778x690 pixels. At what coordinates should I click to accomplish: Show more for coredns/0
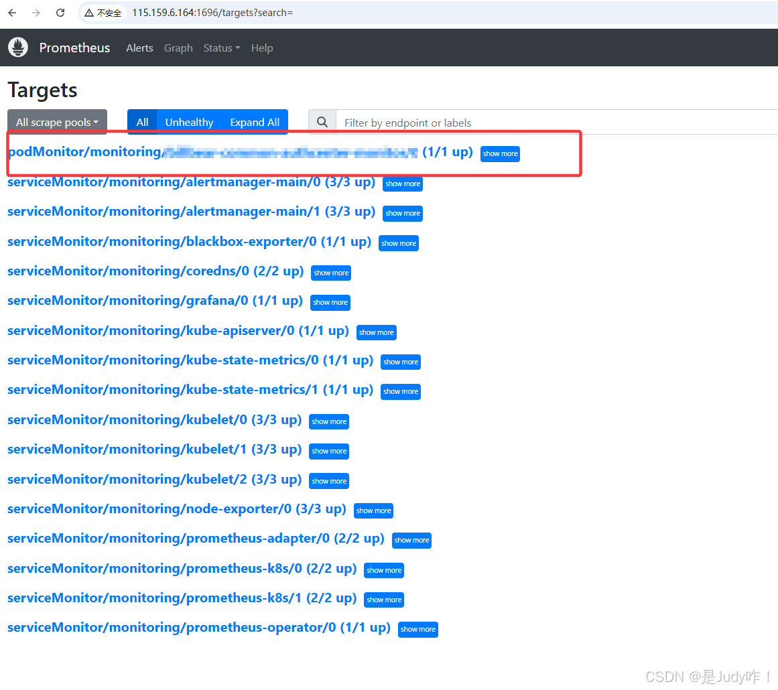coord(331,273)
